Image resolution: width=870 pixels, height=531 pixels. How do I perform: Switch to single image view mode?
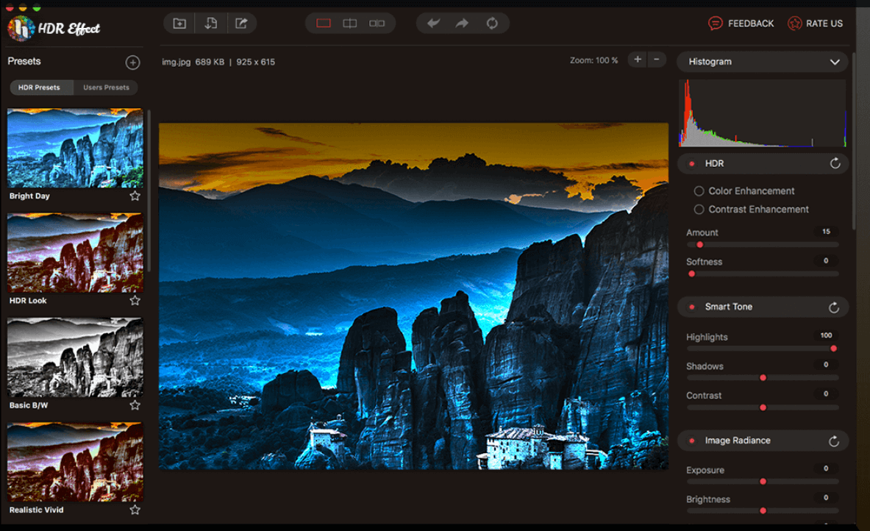324,23
